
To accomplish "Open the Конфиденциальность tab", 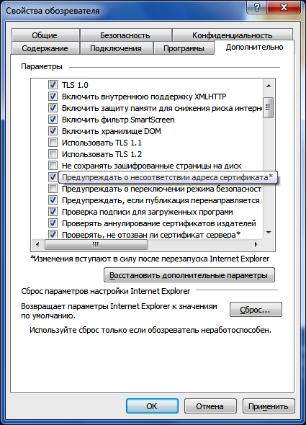I will click(x=233, y=35).
